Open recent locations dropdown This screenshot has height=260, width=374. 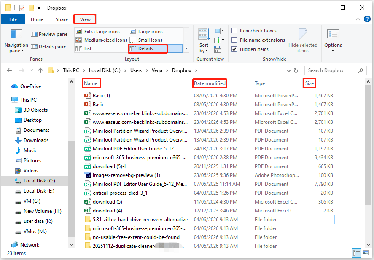(32, 70)
